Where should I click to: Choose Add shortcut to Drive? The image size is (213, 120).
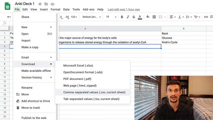coord(35,101)
